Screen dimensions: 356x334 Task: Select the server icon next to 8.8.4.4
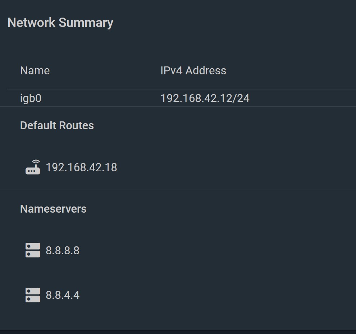coord(33,295)
